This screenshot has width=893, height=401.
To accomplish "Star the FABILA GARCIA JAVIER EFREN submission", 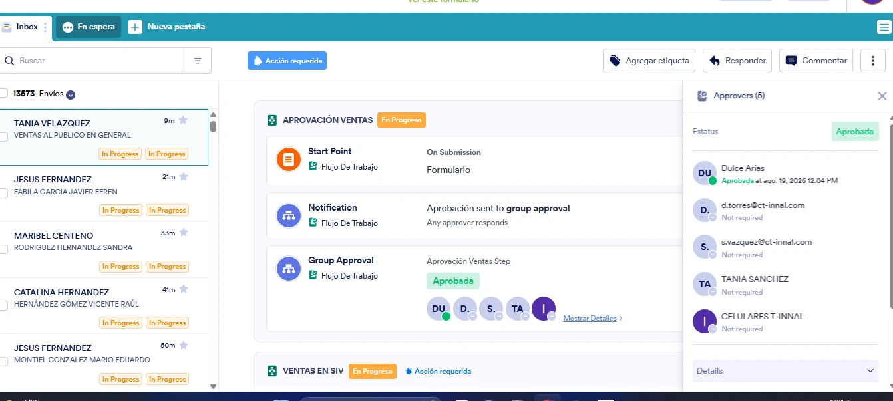I will (x=184, y=176).
